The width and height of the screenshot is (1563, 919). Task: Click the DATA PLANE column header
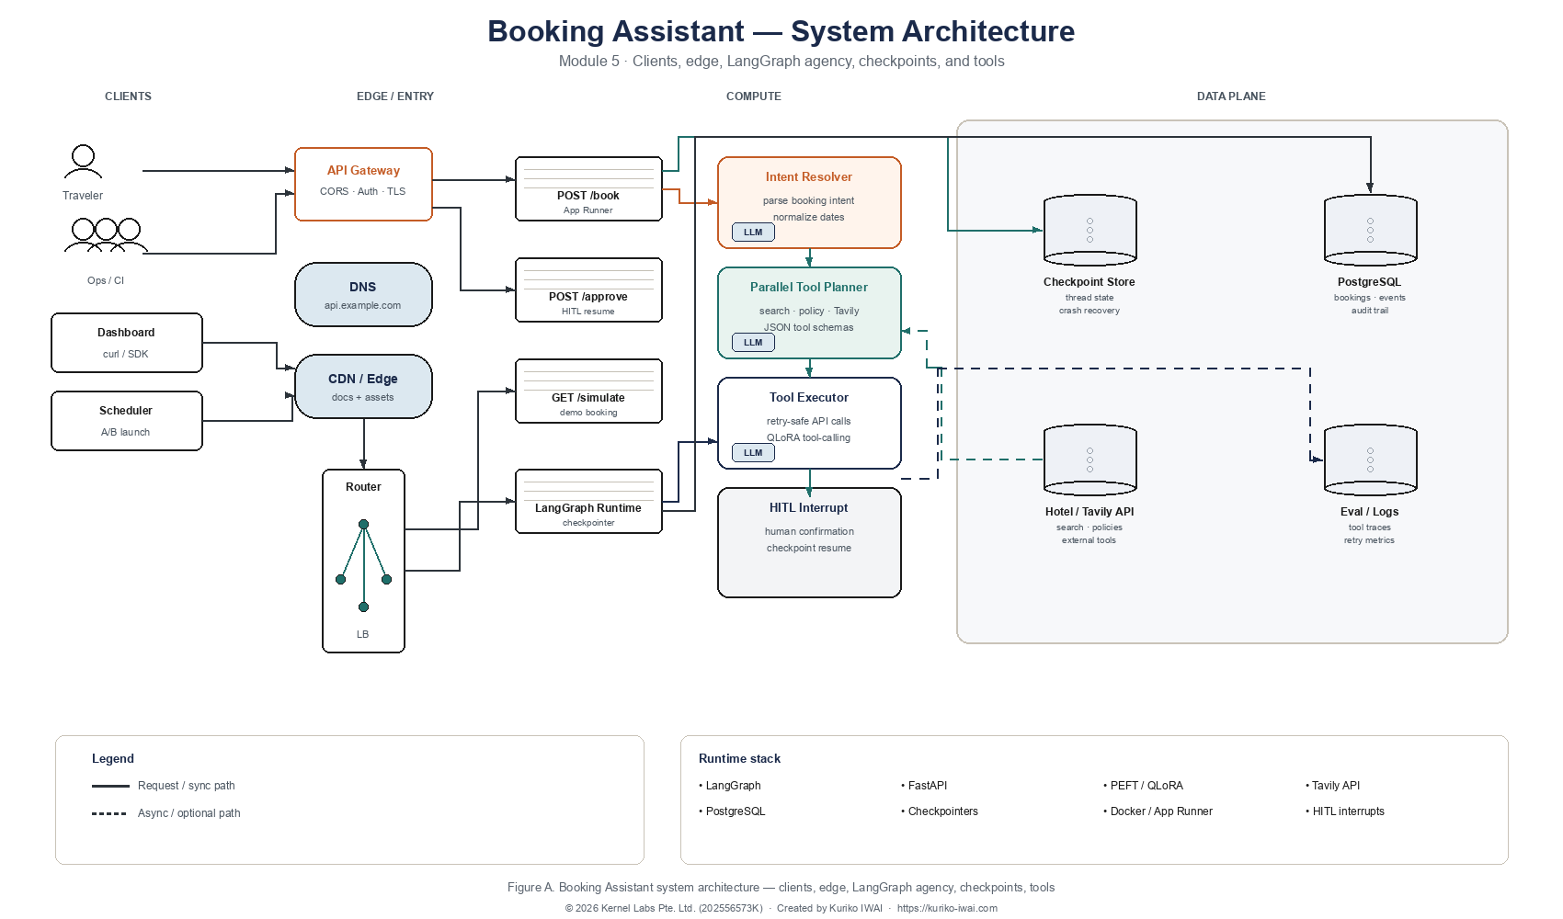pyautogui.click(x=1231, y=96)
